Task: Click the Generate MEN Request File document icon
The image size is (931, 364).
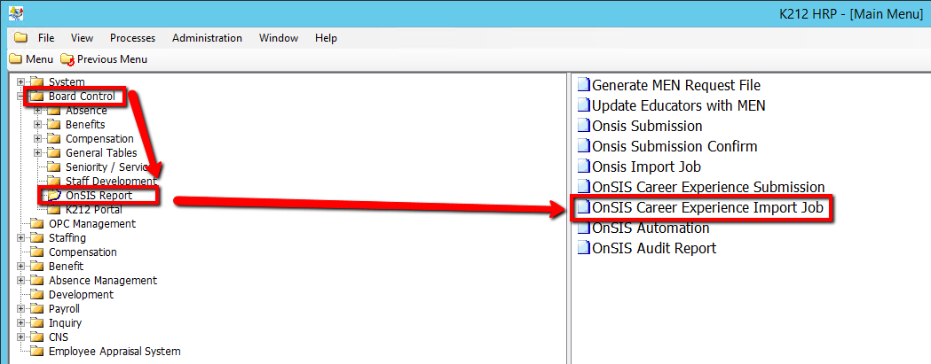Action: [x=583, y=86]
